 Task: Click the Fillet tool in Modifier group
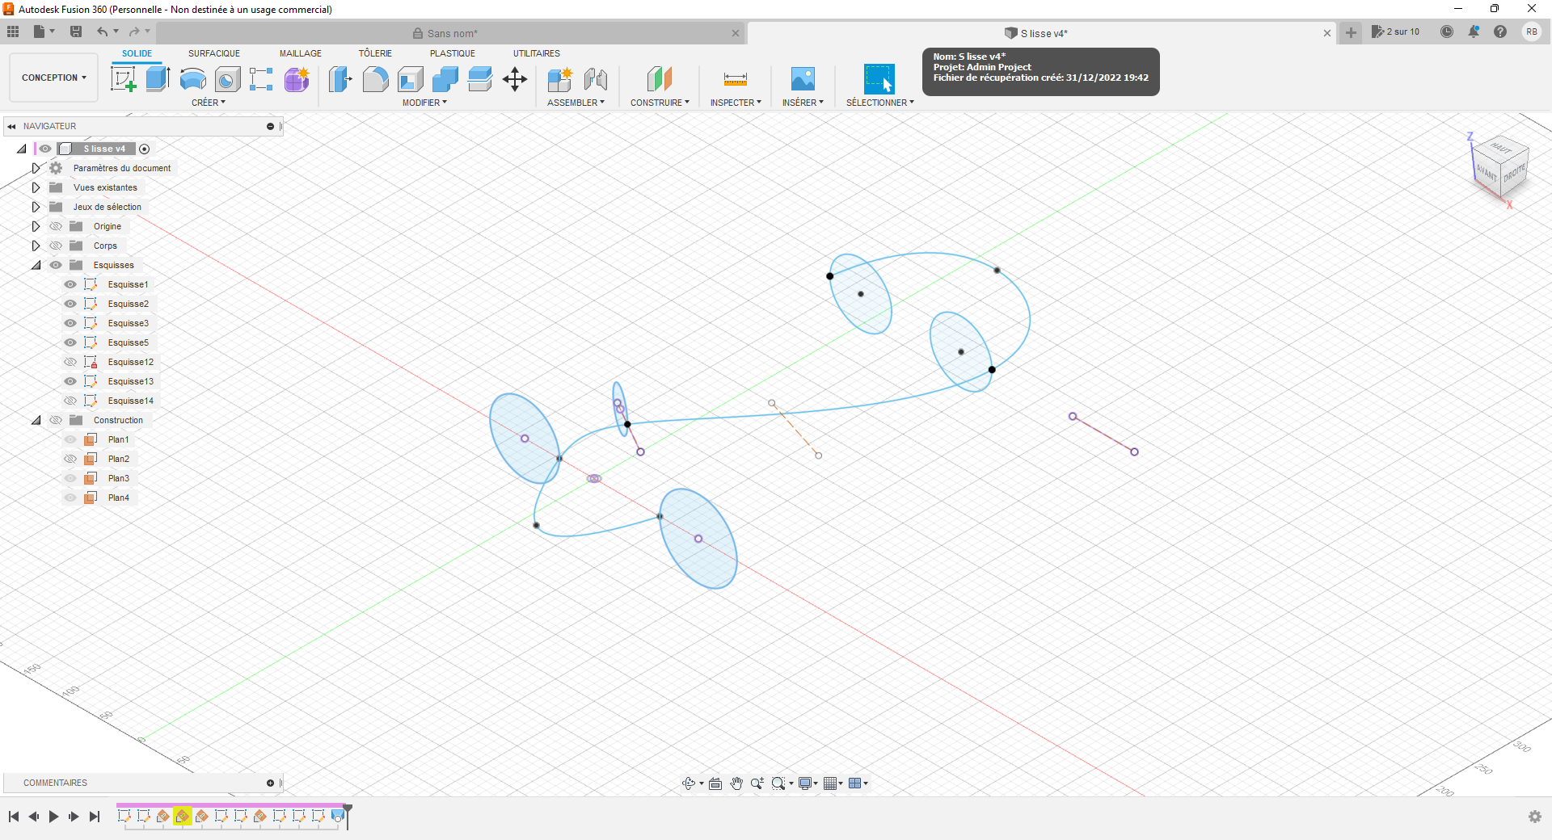click(x=375, y=79)
